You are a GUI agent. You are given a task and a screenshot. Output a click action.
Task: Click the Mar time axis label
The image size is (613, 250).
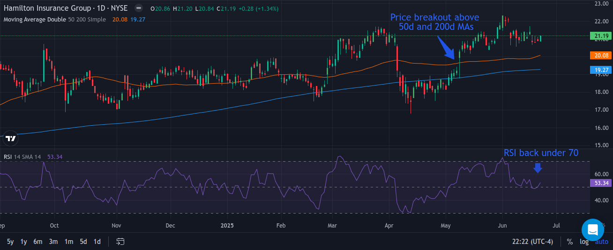point(332,226)
